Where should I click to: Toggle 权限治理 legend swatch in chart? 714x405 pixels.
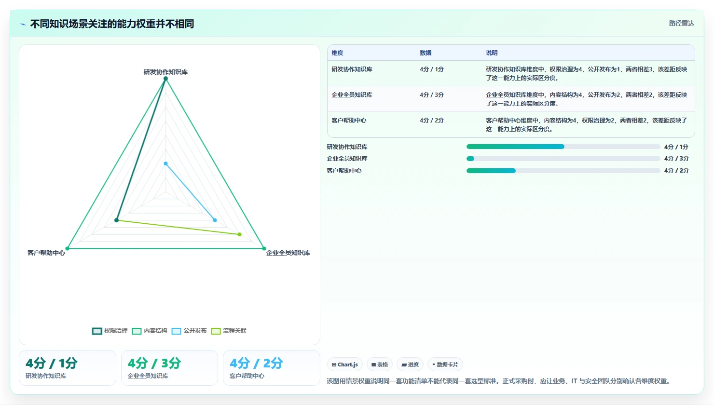(x=97, y=331)
